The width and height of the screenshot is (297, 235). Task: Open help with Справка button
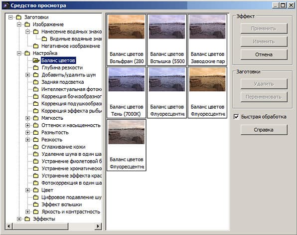pos(264,130)
